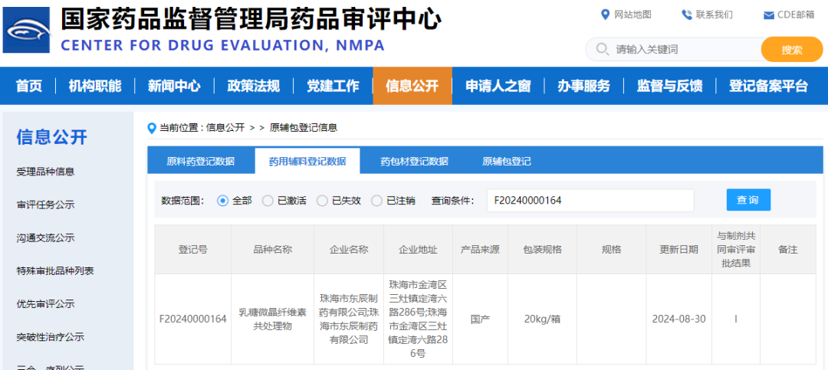Switch to the 药用辅料登记数据 tab
This screenshot has width=828, height=370.
307,162
